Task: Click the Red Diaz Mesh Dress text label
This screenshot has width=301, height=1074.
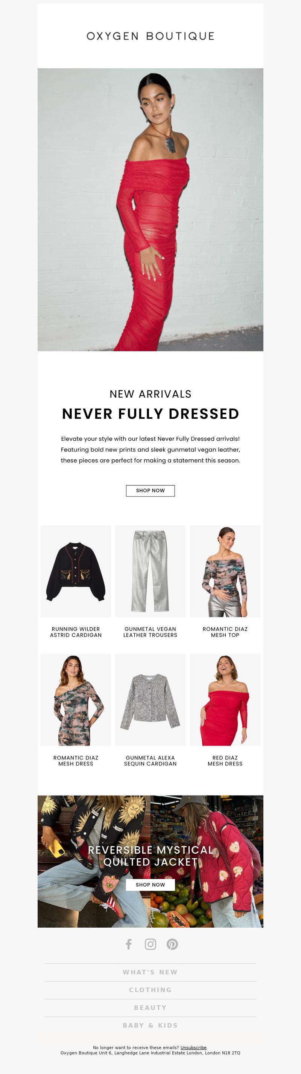Action: pos(225,761)
